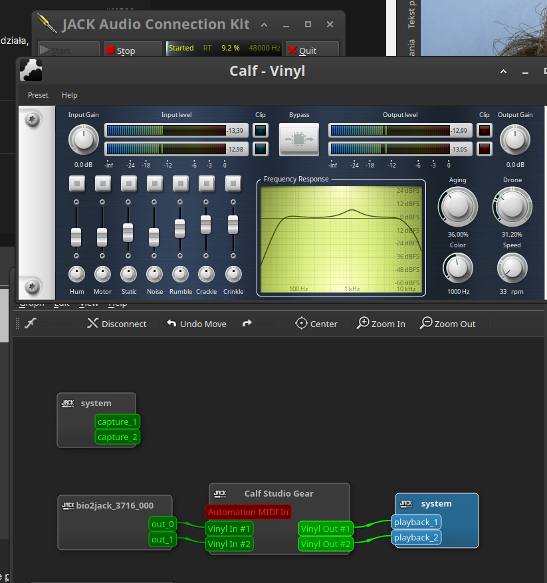The image size is (547, 583).
Task: Click the Noise pitch knob
Action: (x=155, y=275)
